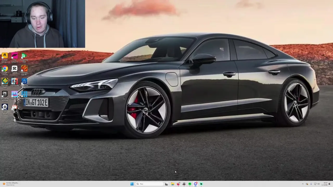Screen dimensions: 333x187
Task: Select the Epic Games Launcher icon
Action: click(x=5, y=96)
